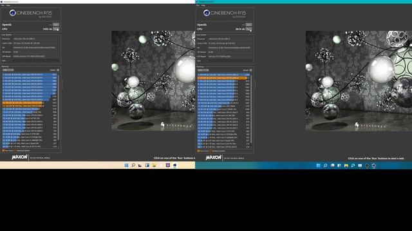
Task: Run the OpenGL test in the left window
Action: [56, 24]
